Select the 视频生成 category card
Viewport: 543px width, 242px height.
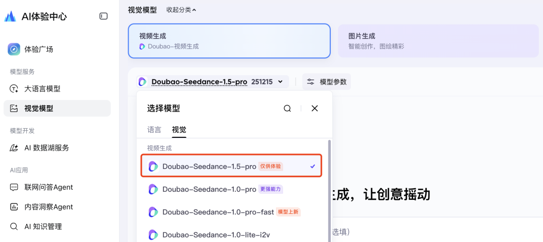pos(229,41)
